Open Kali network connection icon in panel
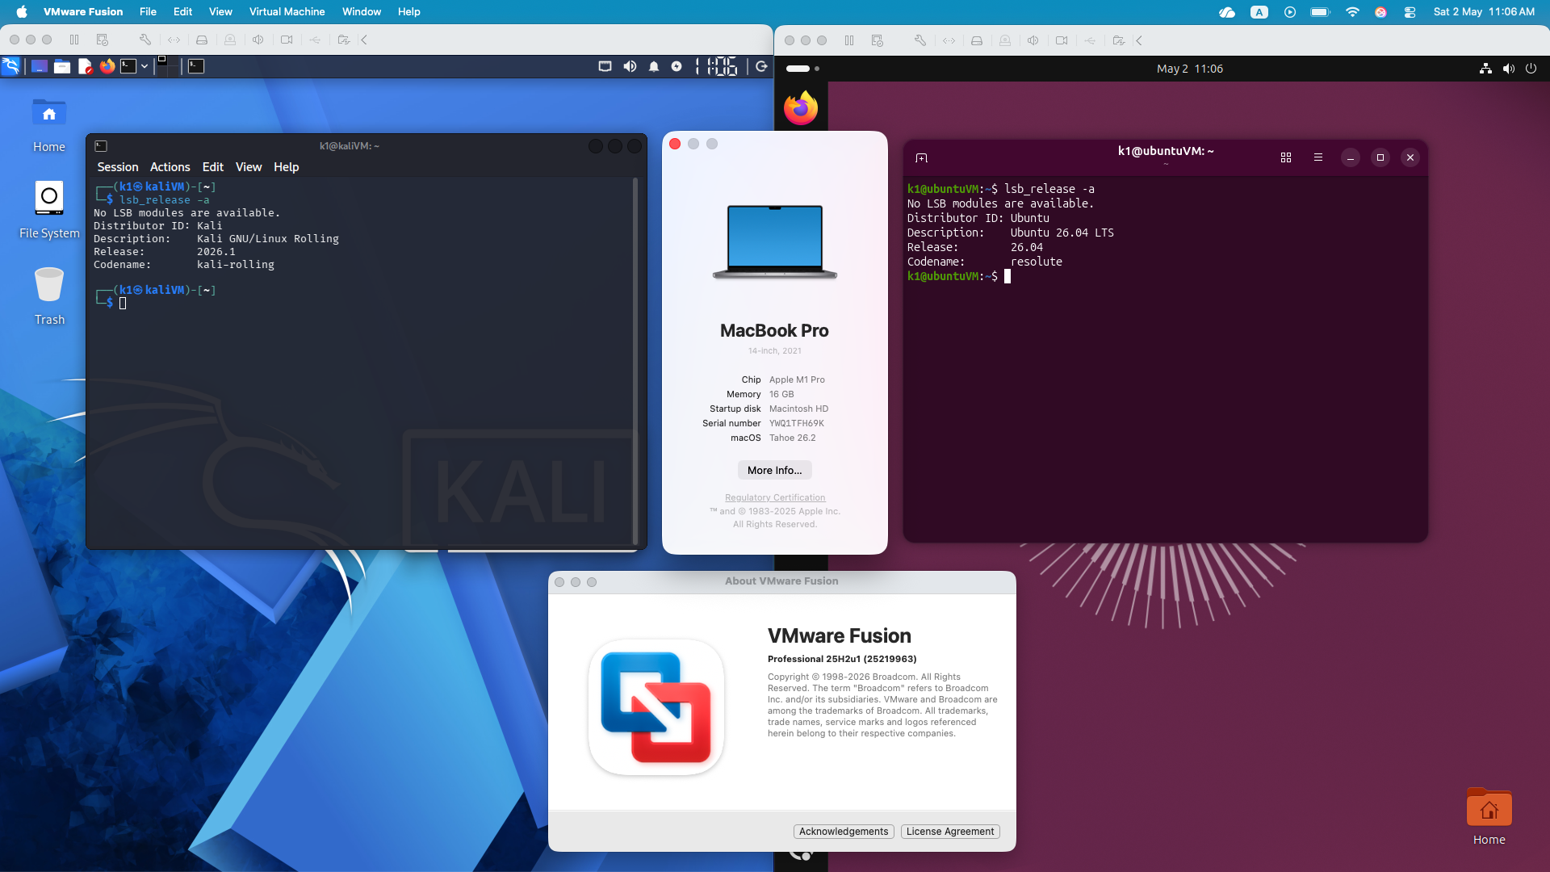 [605, 66]
